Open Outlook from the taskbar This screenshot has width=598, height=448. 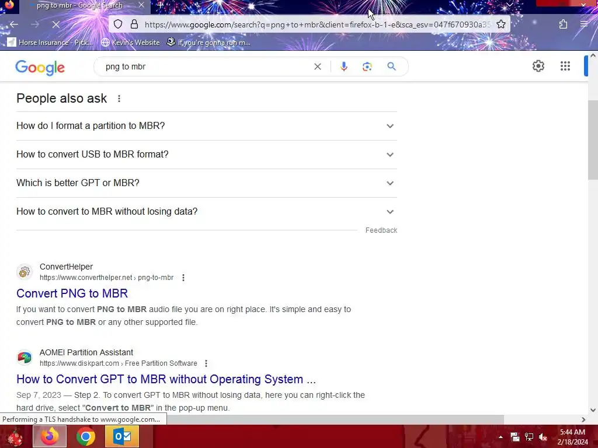[122, 436]
